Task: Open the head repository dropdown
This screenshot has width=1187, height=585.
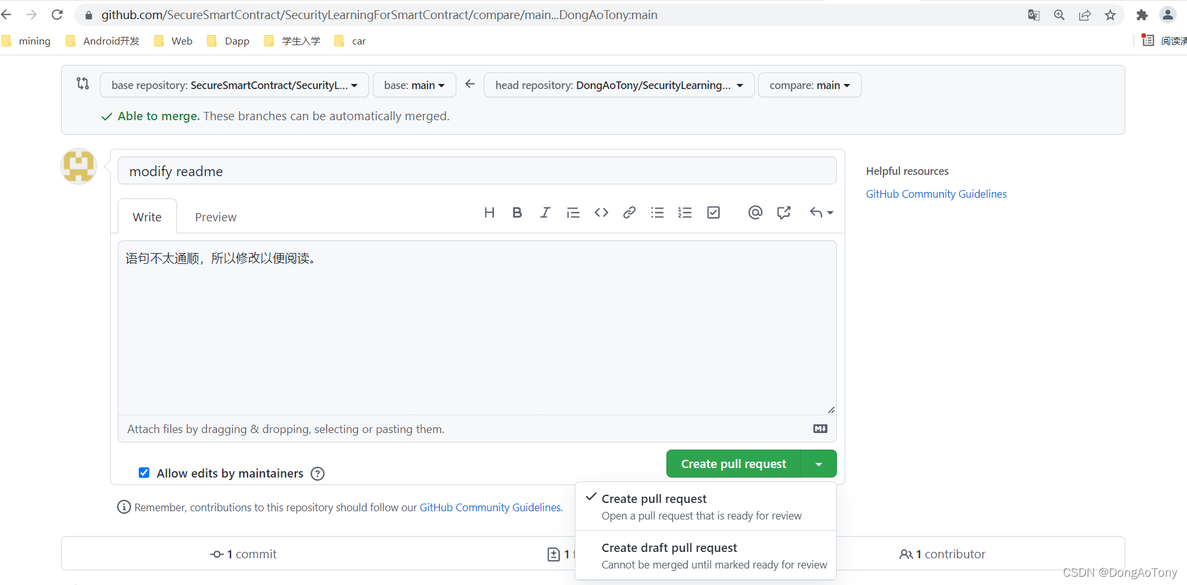Action: coord(619,85)
